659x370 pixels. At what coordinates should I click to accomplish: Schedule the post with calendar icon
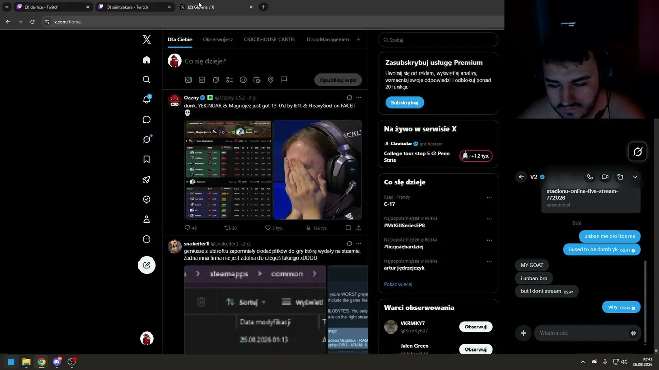pyautogui.click(x=257, y=80)
